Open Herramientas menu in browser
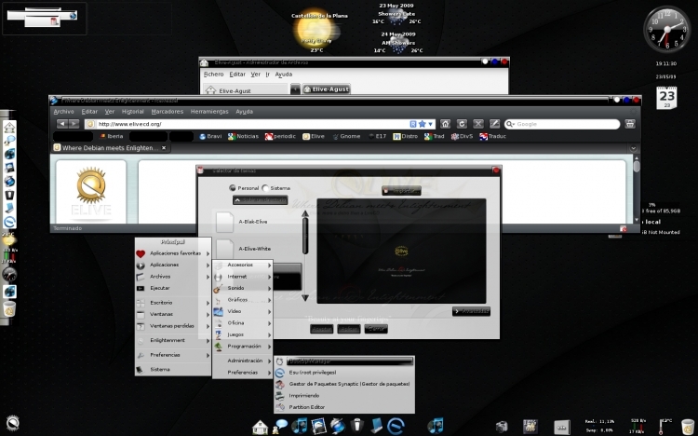The width and height of the screenshot is (698, 436). tap(209, 112)
